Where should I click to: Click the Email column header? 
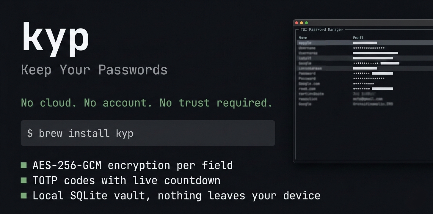click(358, 38)
